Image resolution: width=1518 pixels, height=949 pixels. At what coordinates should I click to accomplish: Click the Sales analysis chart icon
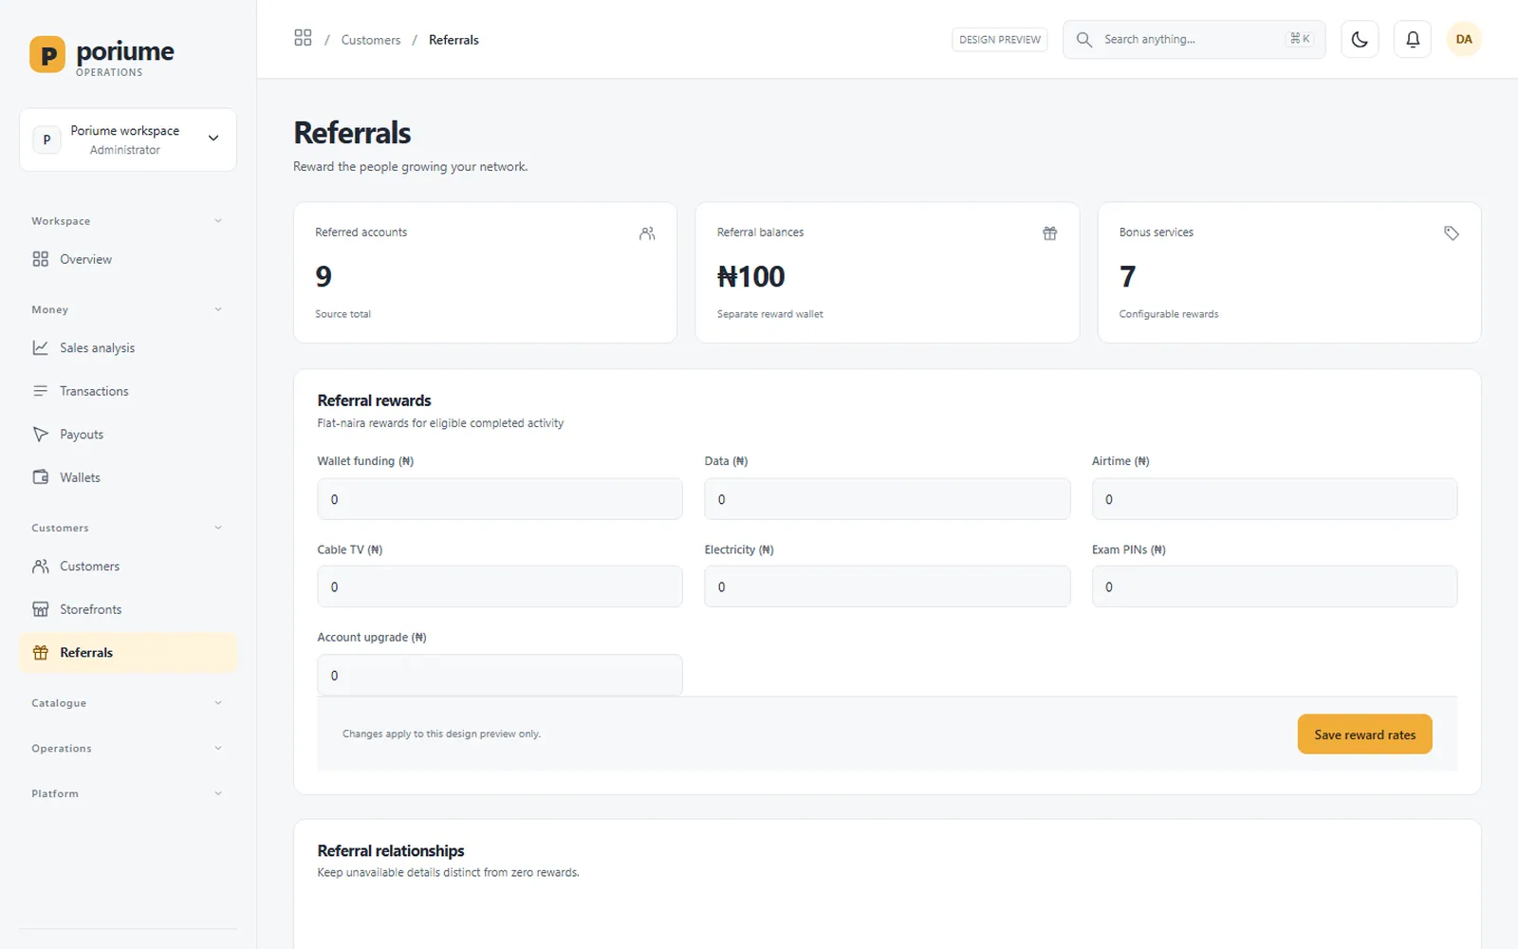coord(40,347)
